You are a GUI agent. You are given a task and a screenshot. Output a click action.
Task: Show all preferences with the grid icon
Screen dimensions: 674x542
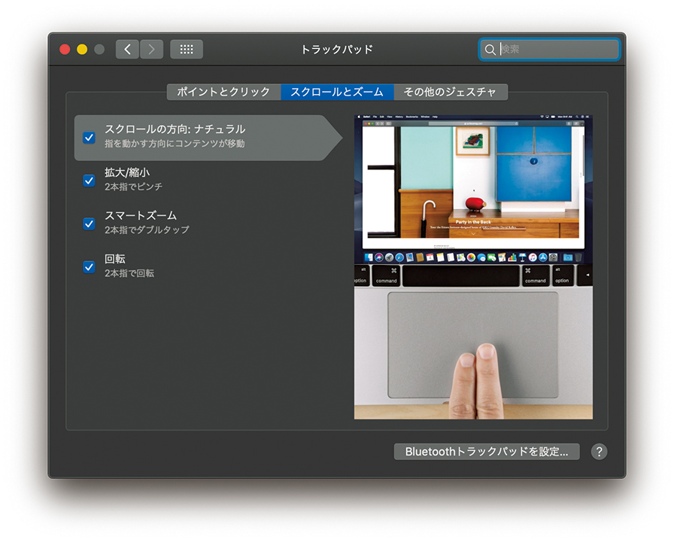pyautogui.click(x=187, y=50)
